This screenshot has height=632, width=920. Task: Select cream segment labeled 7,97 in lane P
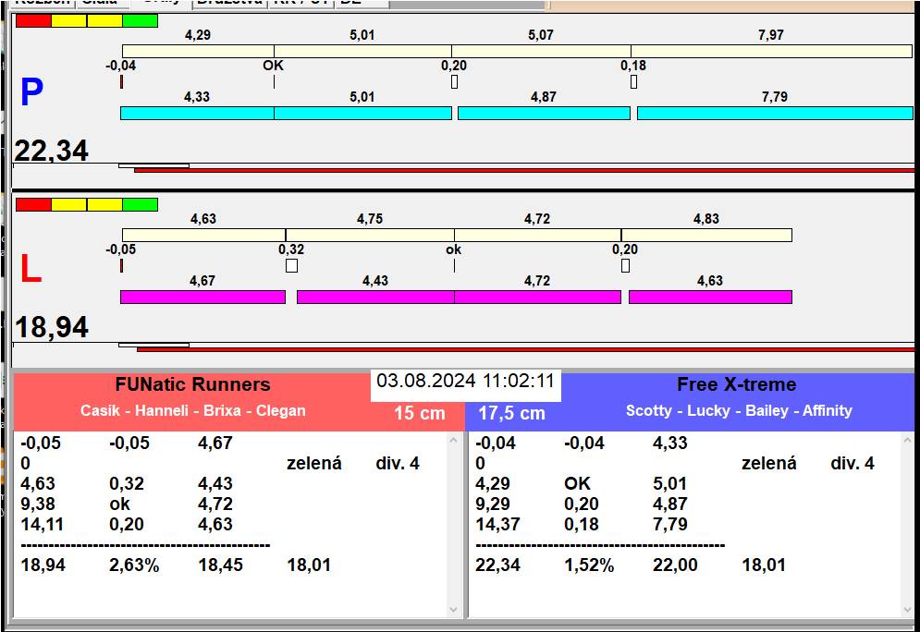point(771,51)
